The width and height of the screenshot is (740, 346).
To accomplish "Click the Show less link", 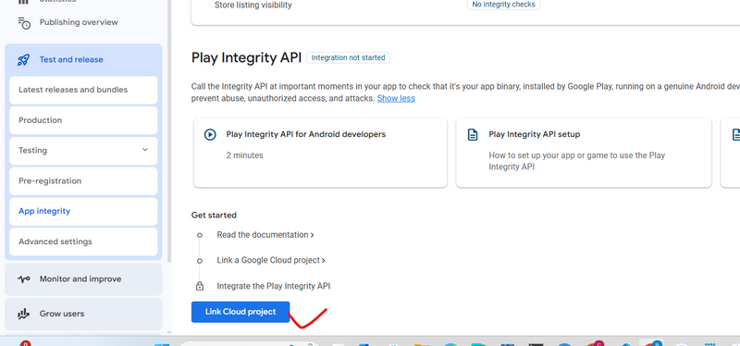I will [x=396, y=99].
